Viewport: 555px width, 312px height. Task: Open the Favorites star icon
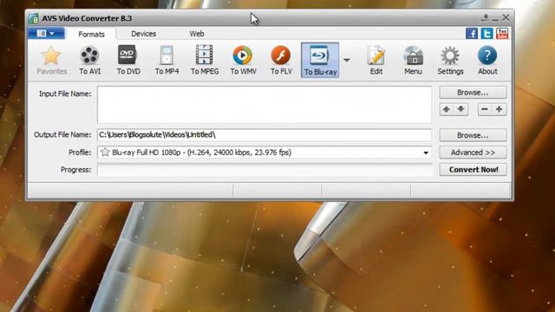tap(51, 61)
